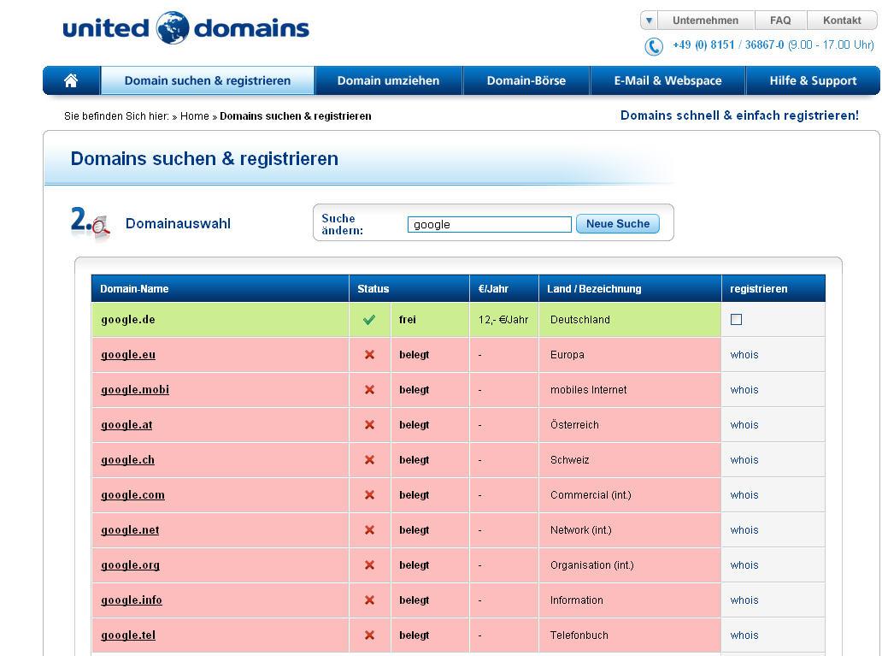
Task: Click the frei status text
Action: [x=408, y=320]
